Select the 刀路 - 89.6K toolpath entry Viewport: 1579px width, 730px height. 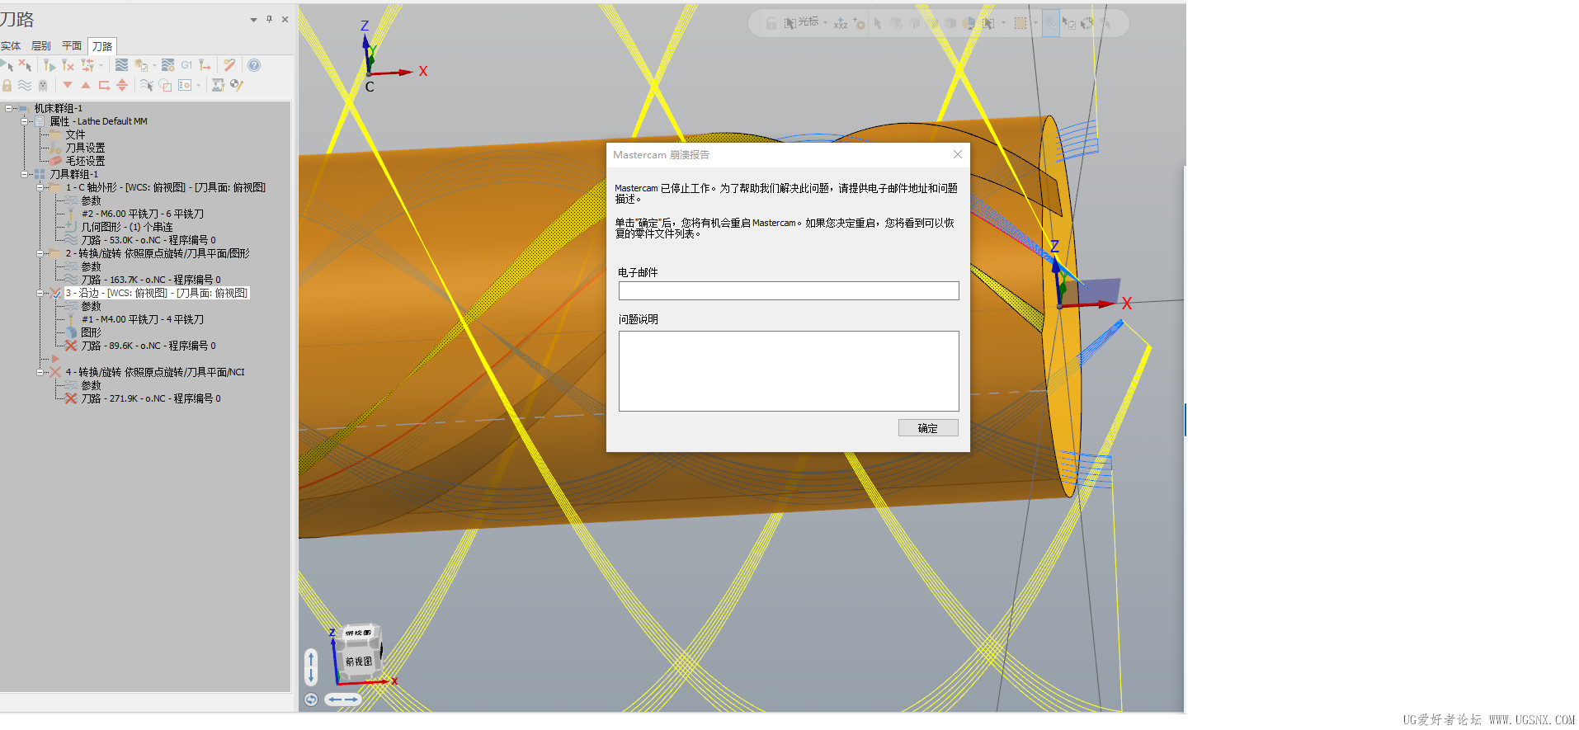[x=148, y=346]
